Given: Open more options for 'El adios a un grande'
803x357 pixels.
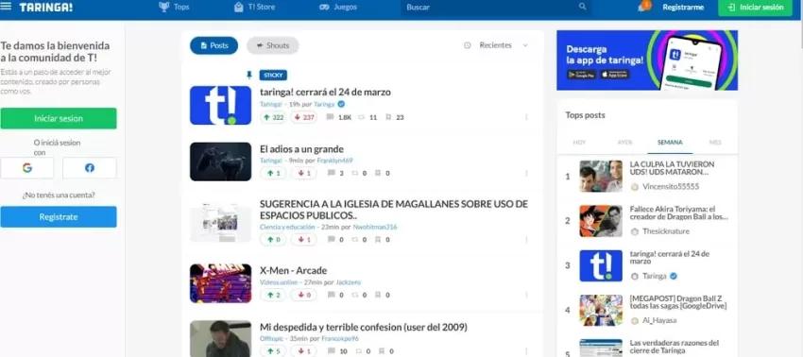Looking at the screenshot, I should (x=526, y=173).
